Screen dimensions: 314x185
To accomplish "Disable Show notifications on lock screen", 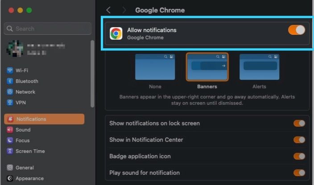I will pos(299,123).
